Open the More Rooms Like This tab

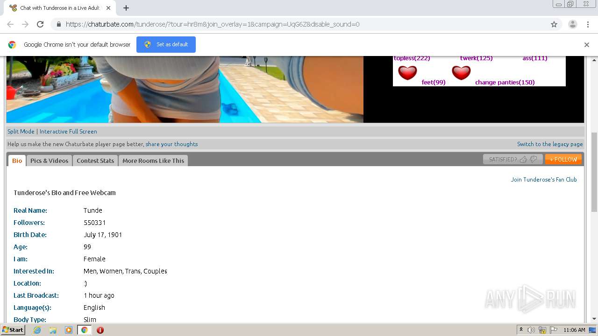(x=153, y=161)
